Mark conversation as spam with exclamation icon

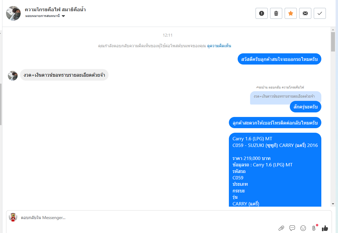point(262,13)
